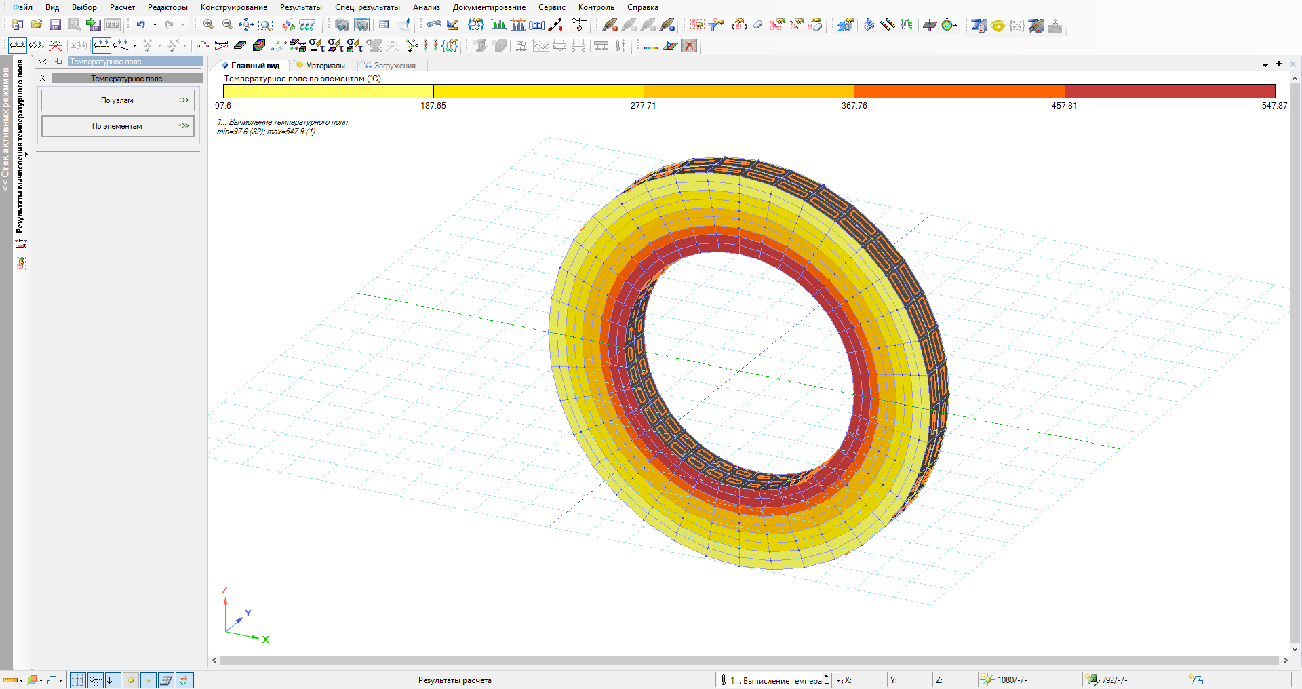Switch to the Материалы tab

point(325,66)
